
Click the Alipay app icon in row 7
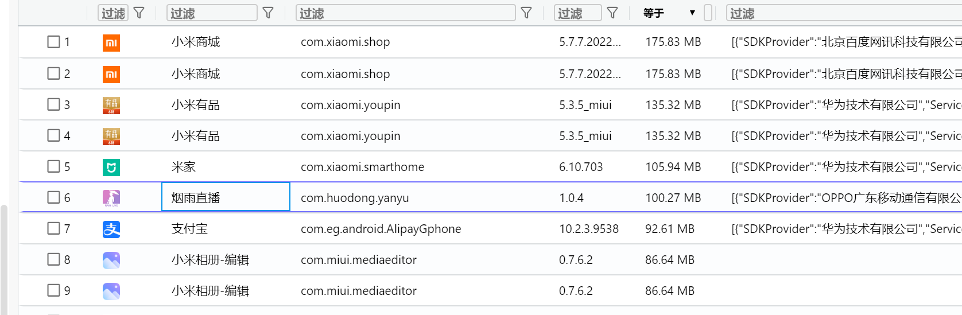pyautogui.click(x=111, y=229)
